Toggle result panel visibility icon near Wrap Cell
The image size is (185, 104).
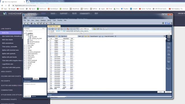click(164, 36)
